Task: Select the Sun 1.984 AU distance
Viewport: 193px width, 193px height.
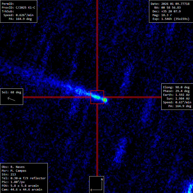Action: coord(178,99)
